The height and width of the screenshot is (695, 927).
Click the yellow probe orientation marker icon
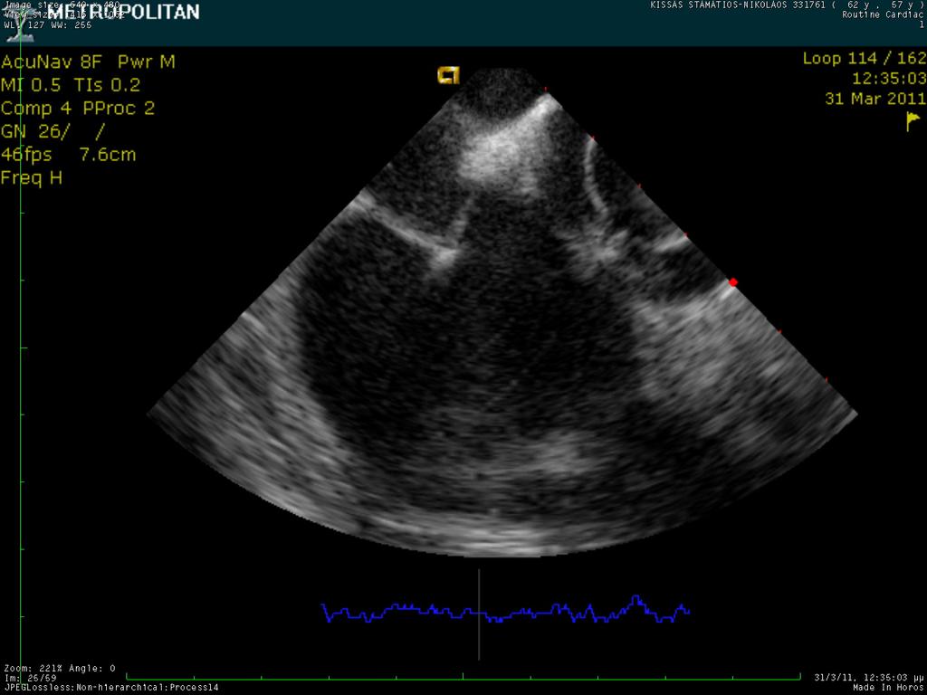pyautogui.click(x=448, y=75)
